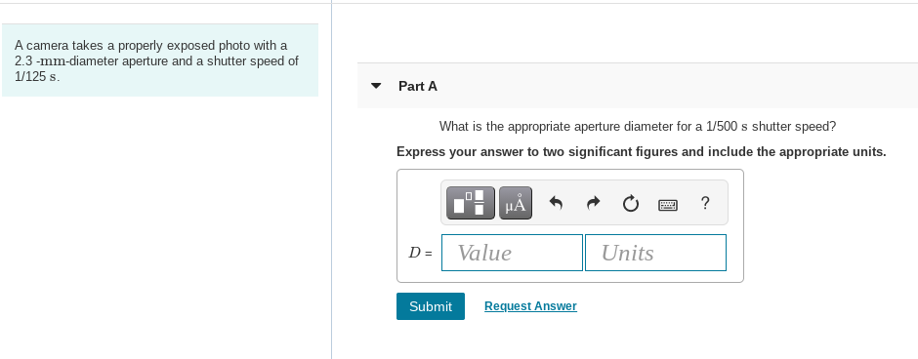Click the 1/125 s text in problem

pos(37,77)
